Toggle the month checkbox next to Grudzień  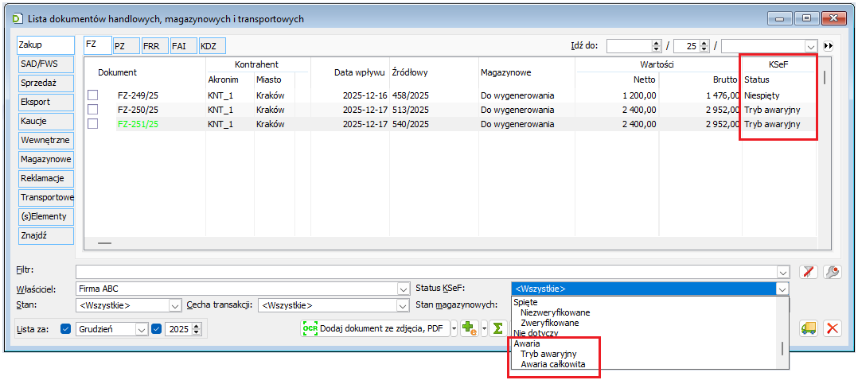pos(66,329)
